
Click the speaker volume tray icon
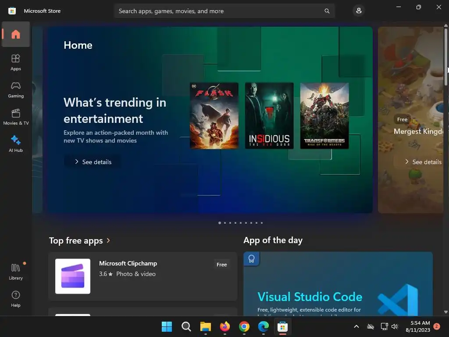395,326
